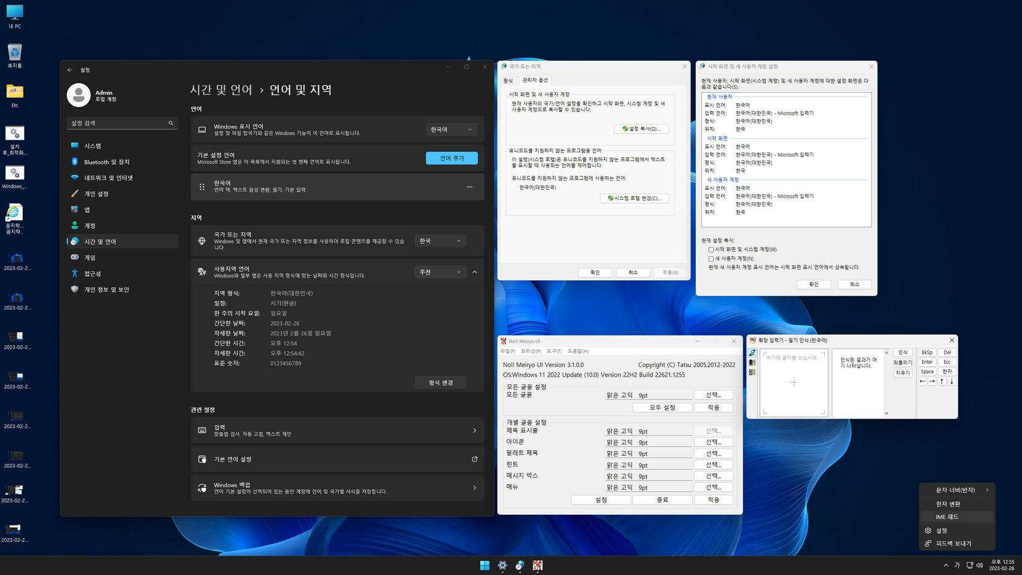Select 피드백 보내기 in IME menu
This screenshot has height=575, width=1022.
(957, 544)
